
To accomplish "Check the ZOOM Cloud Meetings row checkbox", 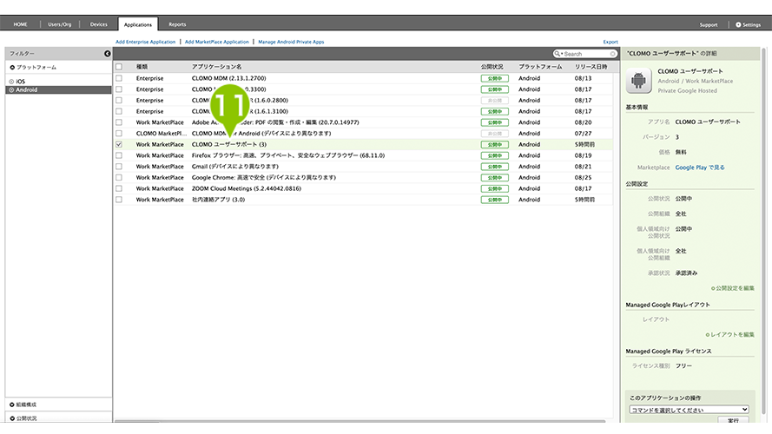I will [x=119, y=188].
